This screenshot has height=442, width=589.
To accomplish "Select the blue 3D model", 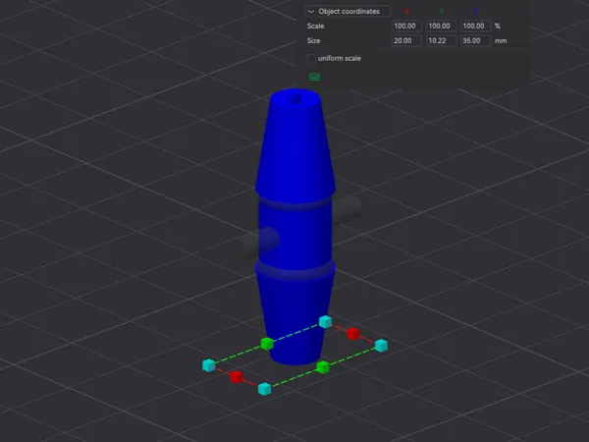I will point(295,226).
